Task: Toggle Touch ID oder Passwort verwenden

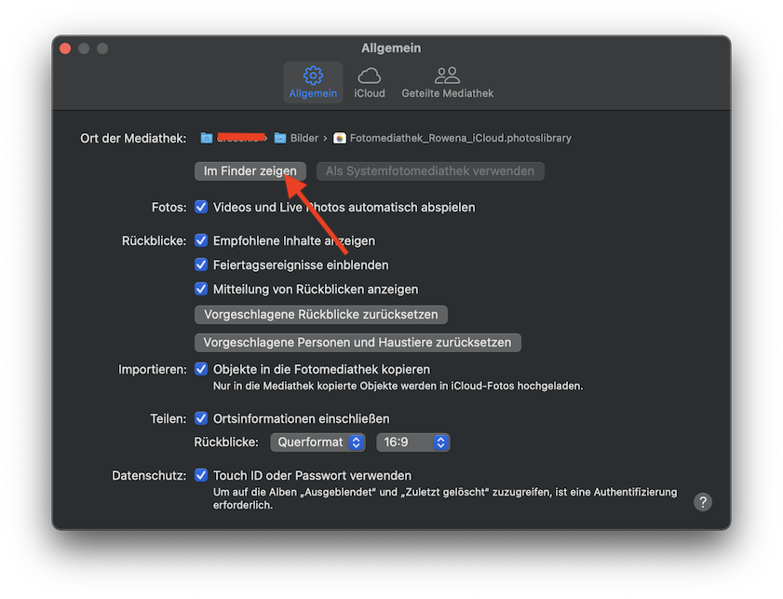Action: (201, 475)
